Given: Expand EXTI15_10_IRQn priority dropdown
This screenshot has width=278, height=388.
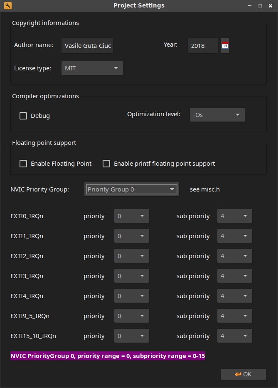Looking at the screenshot, I should pyautogui.click(x=131, y=336).
